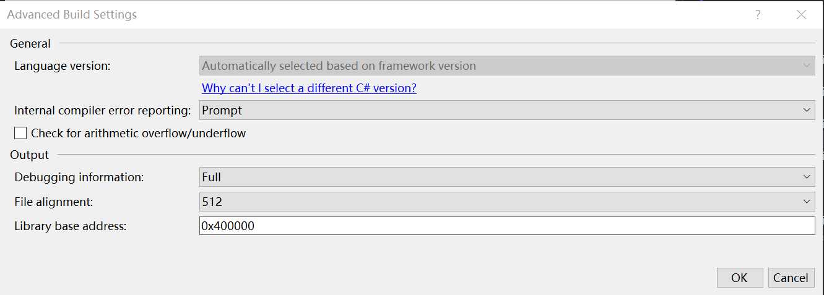Open the Language version dropdown arrow

pyautogui.click(x=807, y=66)
